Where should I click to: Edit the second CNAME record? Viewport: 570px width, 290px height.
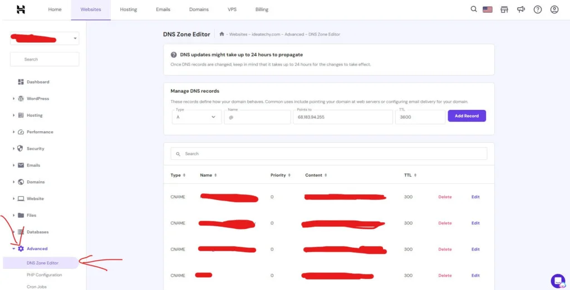point(475,223)
